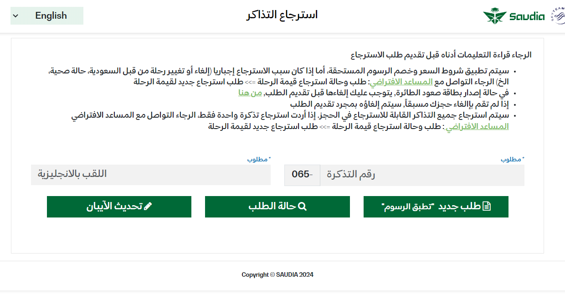Viewport: 565px width, 295px height.
Task: Click the pencil icon on تحديث الآيبان button
Action: [x=148, y=207]
